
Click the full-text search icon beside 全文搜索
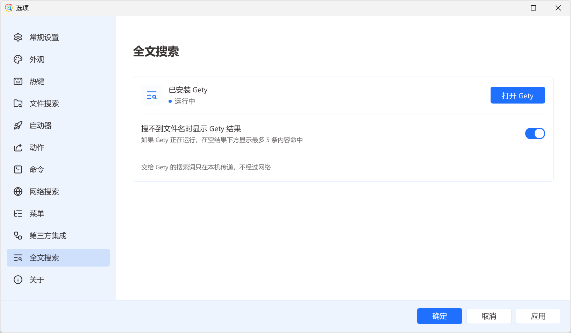click(x=18, y=258)
